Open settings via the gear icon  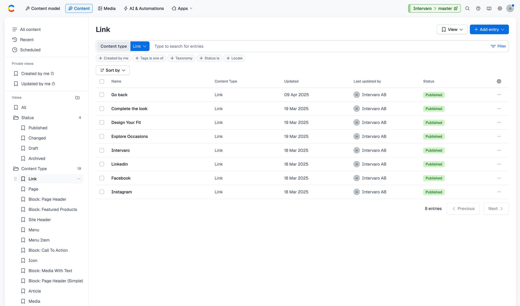coord(500,8)
